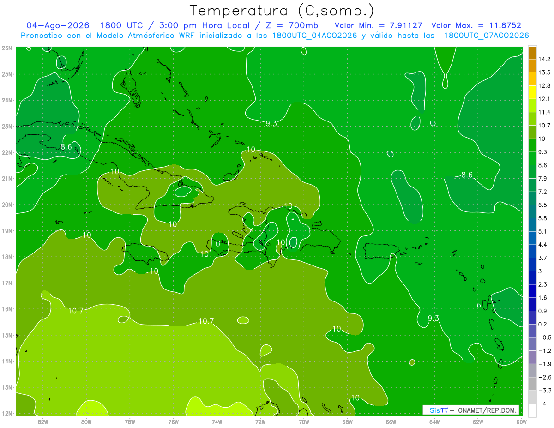
Task: Click the 7.9 legend scale value
Action: [543, 178]
